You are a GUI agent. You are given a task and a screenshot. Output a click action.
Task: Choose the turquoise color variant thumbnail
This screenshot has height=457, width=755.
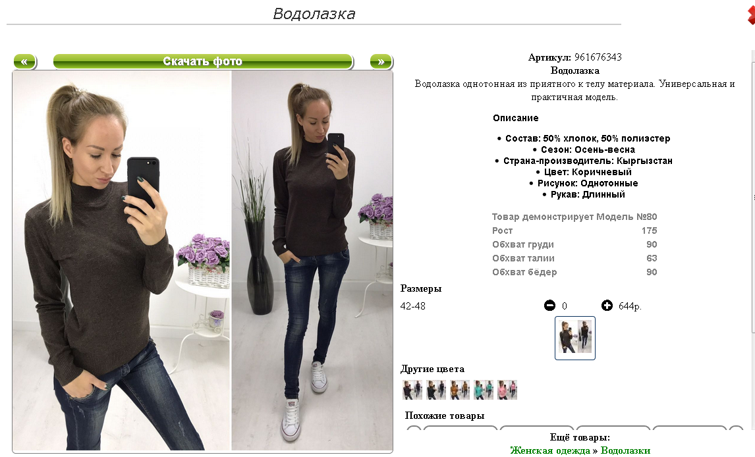point(484,390)
